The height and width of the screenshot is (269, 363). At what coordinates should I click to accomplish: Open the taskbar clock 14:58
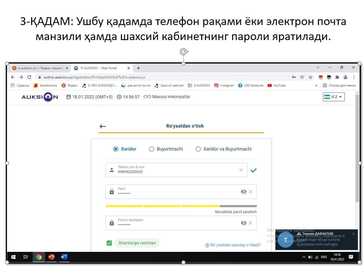(337, 257)
